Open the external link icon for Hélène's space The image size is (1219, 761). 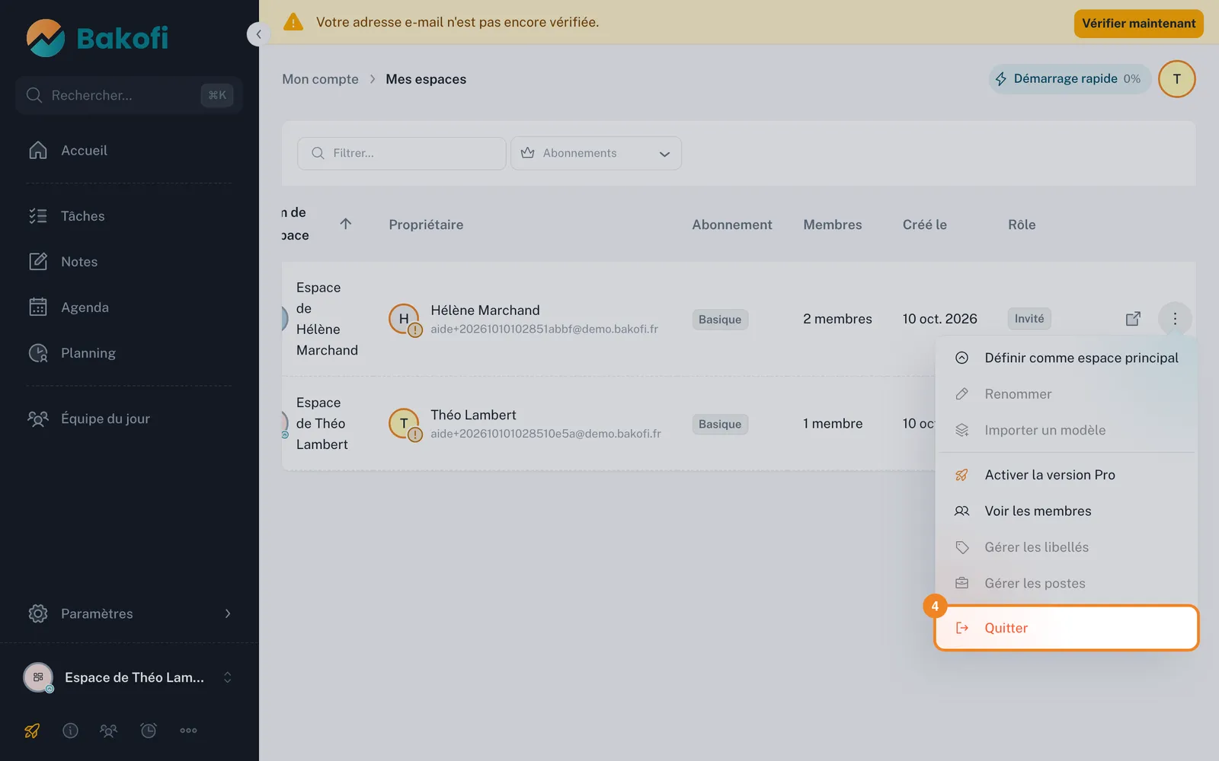click(1133, 319)
